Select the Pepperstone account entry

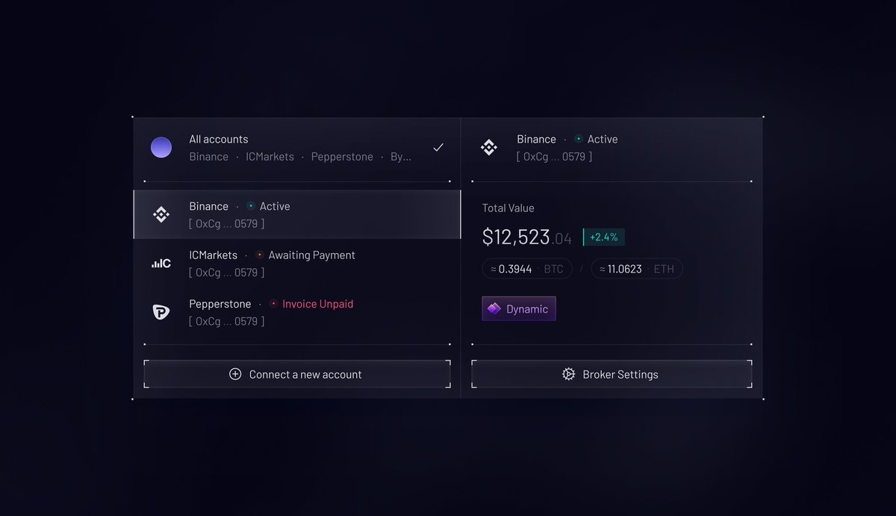299,312
